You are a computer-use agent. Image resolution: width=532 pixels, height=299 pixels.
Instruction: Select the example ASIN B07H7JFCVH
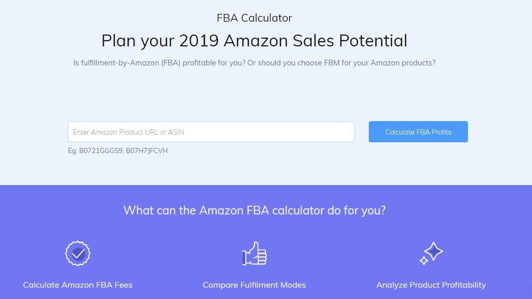[147, 151]
